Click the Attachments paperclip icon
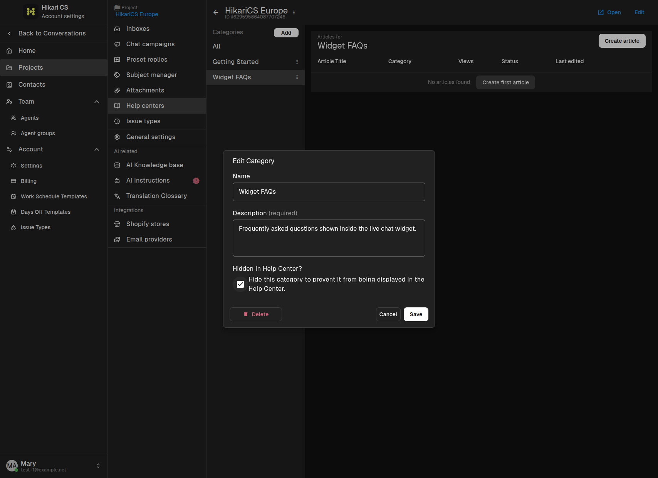This screenshot has width=658, height=478. pyautogui.click(x=117, y=91)
